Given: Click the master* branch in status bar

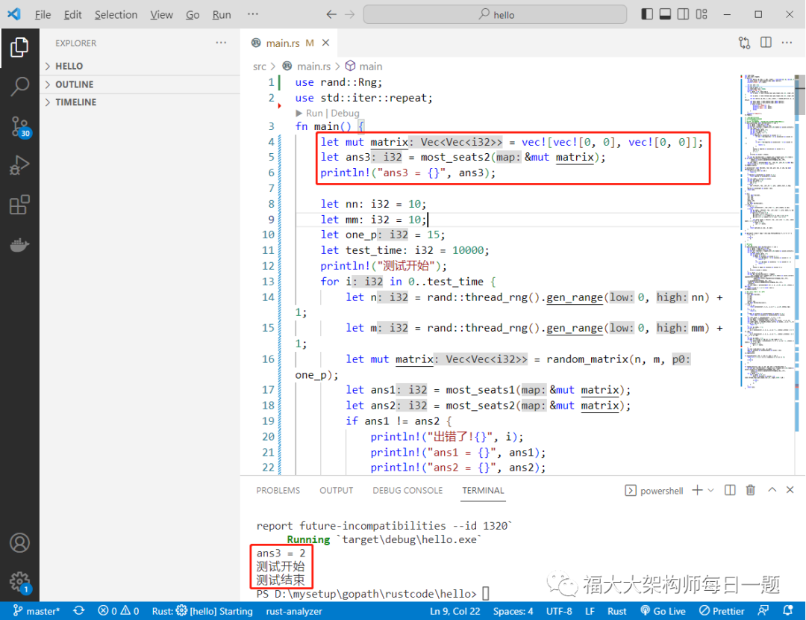Looking at the screenshot, I should tap(36, 611).
